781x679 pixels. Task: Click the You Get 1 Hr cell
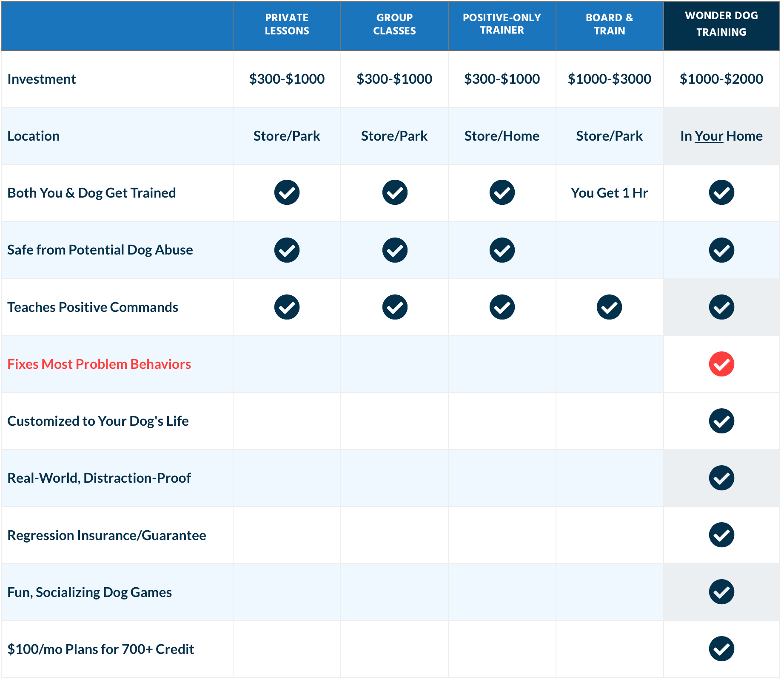610,193
